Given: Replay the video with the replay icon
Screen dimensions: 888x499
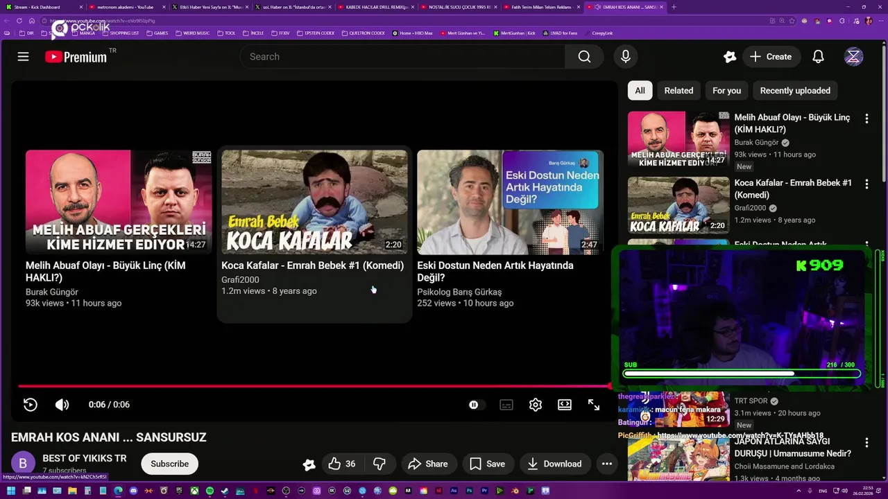Looking at the screenshot, I should click(31, 405).
